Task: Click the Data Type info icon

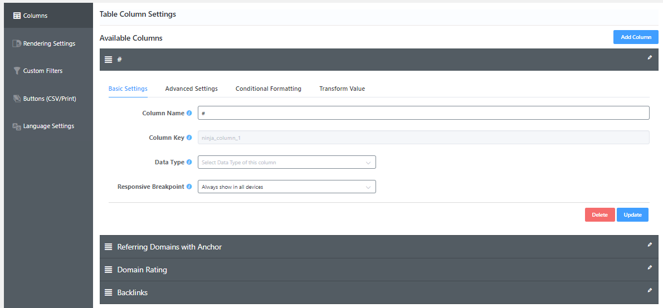Action: (189, 162)
